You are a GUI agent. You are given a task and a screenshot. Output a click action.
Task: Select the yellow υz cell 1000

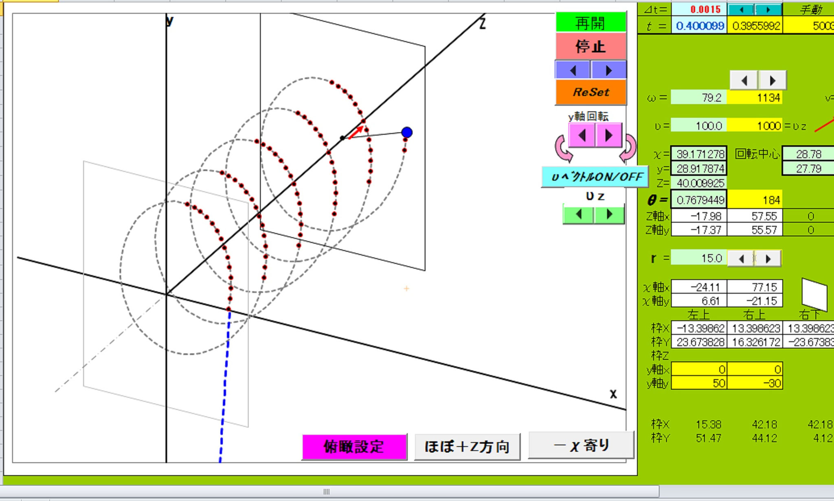tap(755, 126)
